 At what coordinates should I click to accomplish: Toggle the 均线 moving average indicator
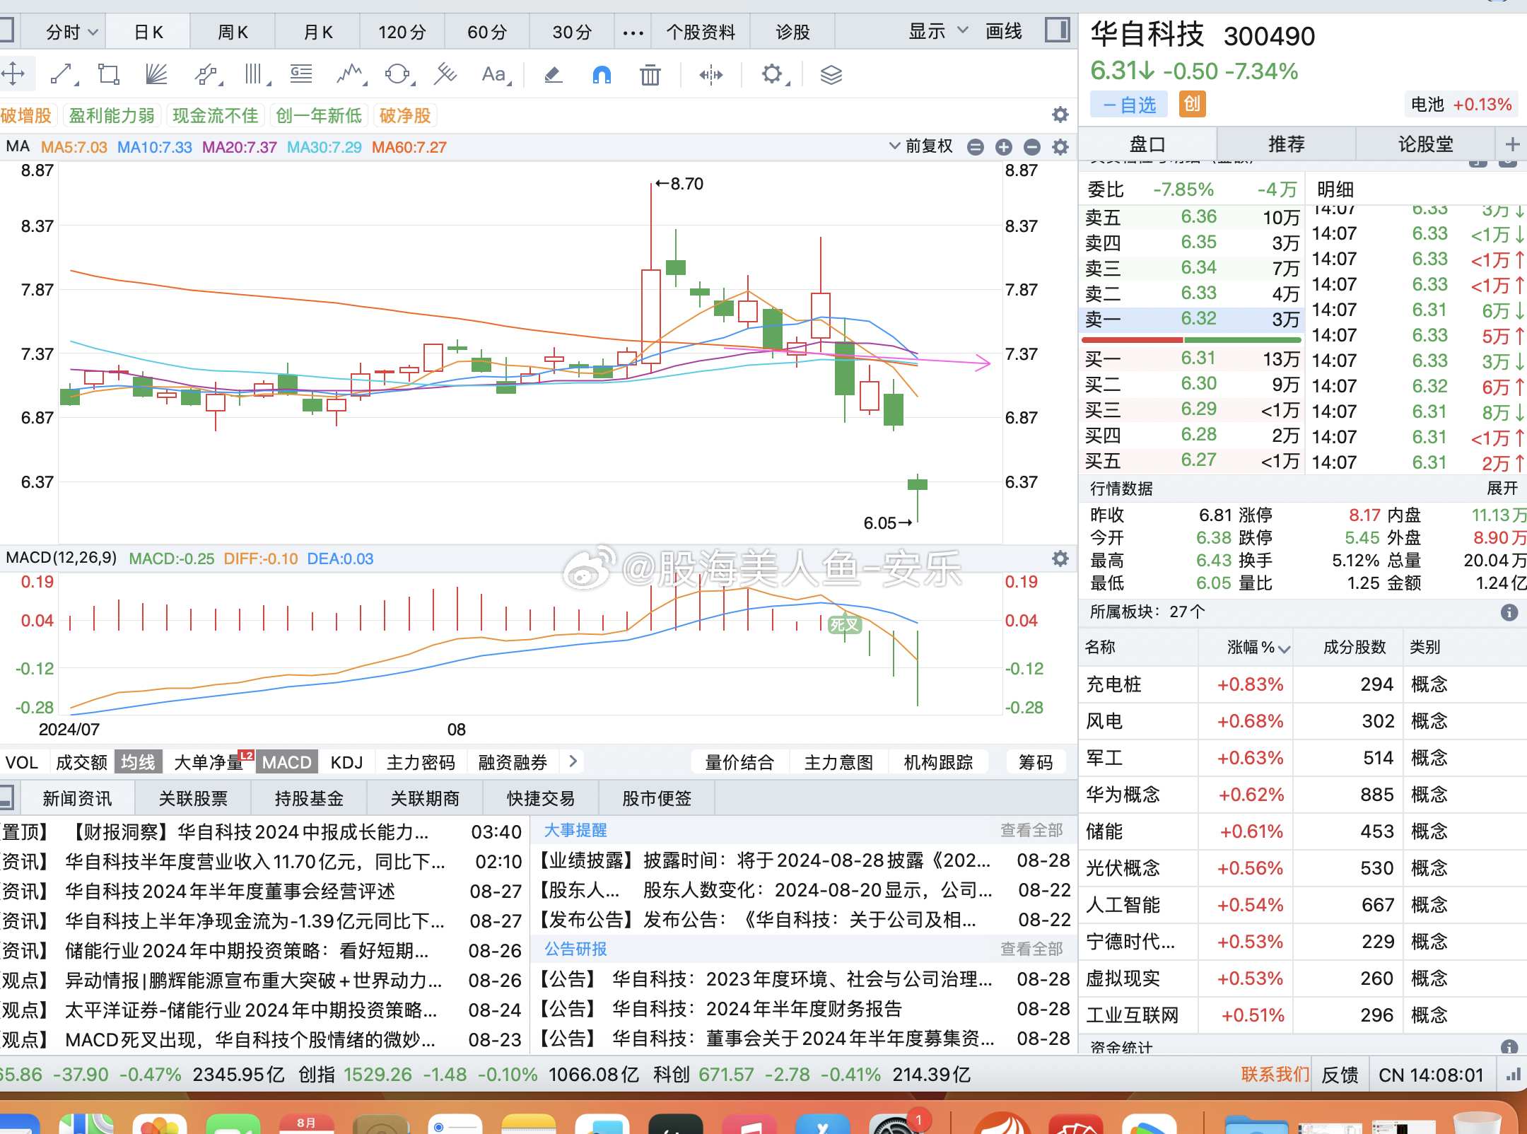pos(138,762)
